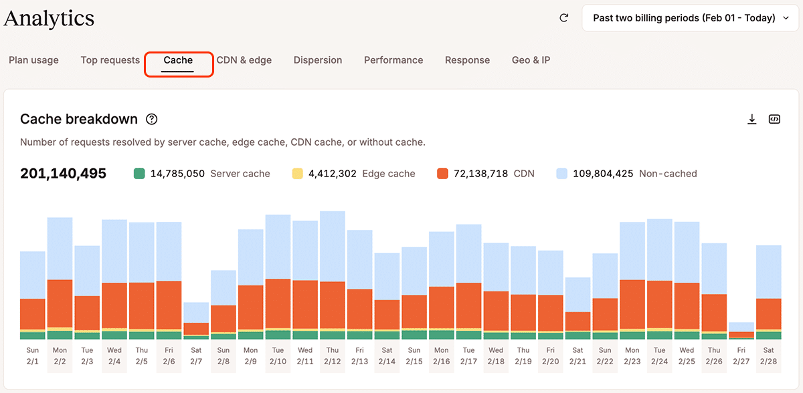Open the Top requests tab

109,60
